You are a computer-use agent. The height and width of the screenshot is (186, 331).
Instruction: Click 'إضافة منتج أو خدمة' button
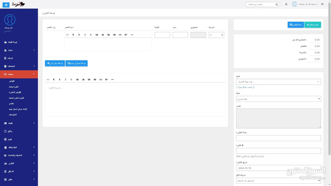point(77,63)
